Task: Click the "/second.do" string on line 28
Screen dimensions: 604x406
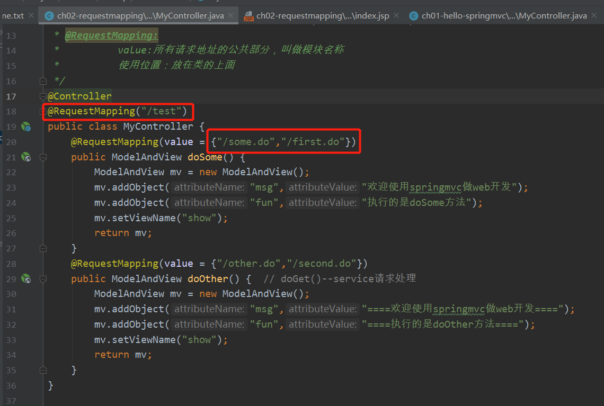Action: [x=322, y=263]
